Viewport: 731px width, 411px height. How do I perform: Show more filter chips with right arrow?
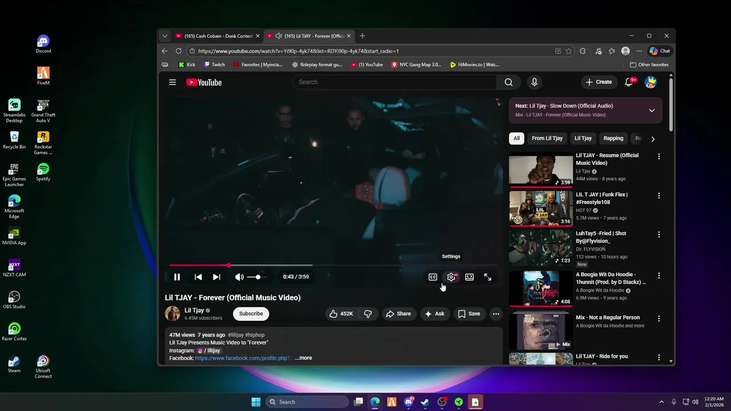pos(653,139)
